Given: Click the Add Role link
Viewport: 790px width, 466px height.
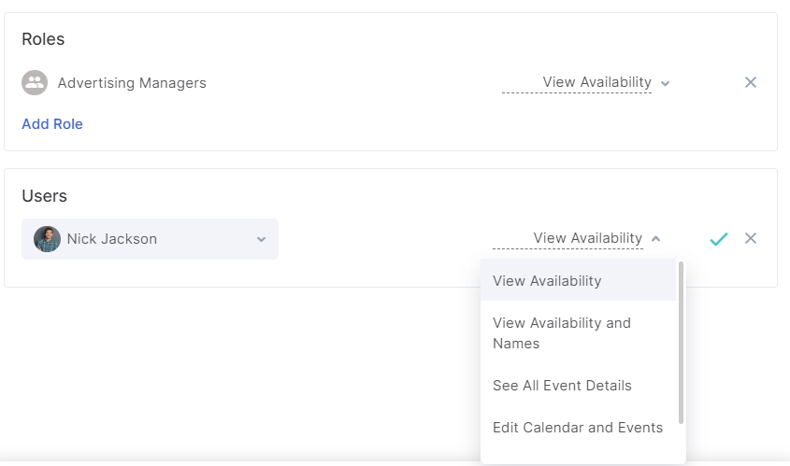Looking at the screenshot, I should 52,124.
